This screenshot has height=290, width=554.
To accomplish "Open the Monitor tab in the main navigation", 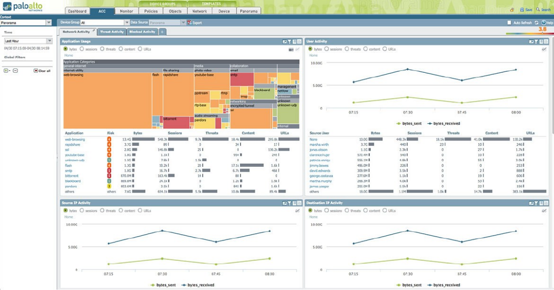I will (126, 11).
